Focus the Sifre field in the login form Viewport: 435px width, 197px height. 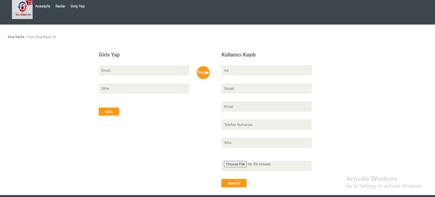pyautogui.click(x=144, y=88)
